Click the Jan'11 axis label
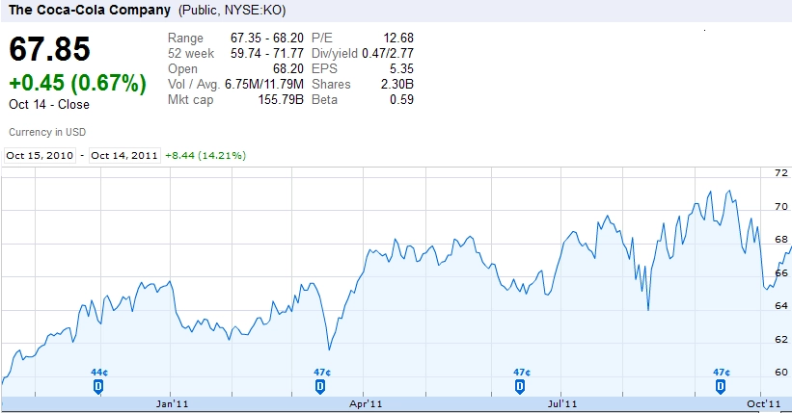Image resolution: width=792 pixels, height=413 pixels. [x=173, y=404]
